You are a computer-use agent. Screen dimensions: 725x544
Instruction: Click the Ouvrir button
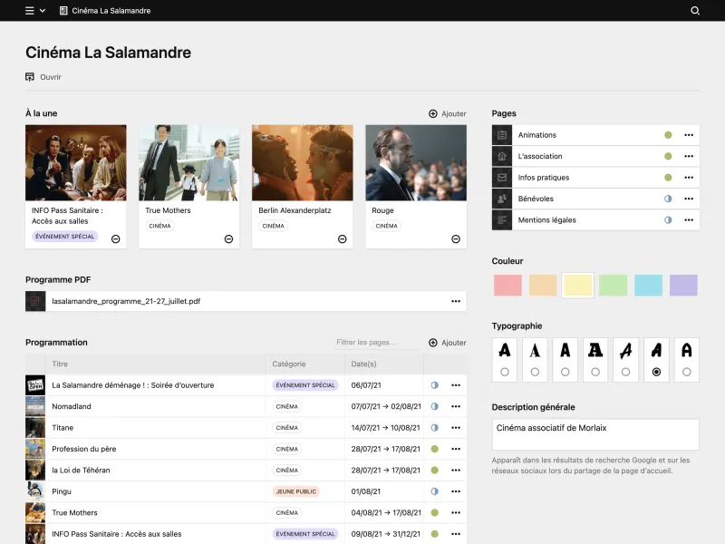(43, 77)
